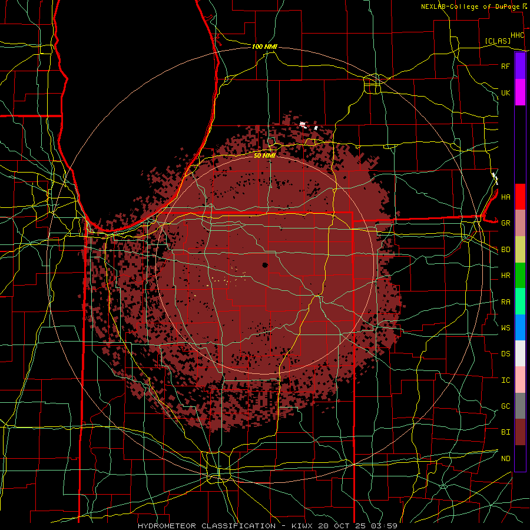Click the RF purple legend swatch
The width and height of the screenshot is (530, 530).
[x=520, y=66]
